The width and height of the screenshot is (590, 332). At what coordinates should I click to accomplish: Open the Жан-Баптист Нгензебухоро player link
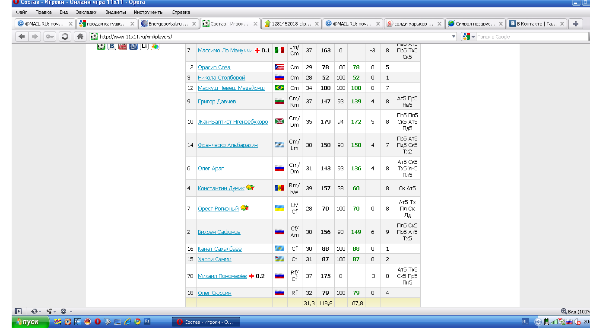point(233,122)
